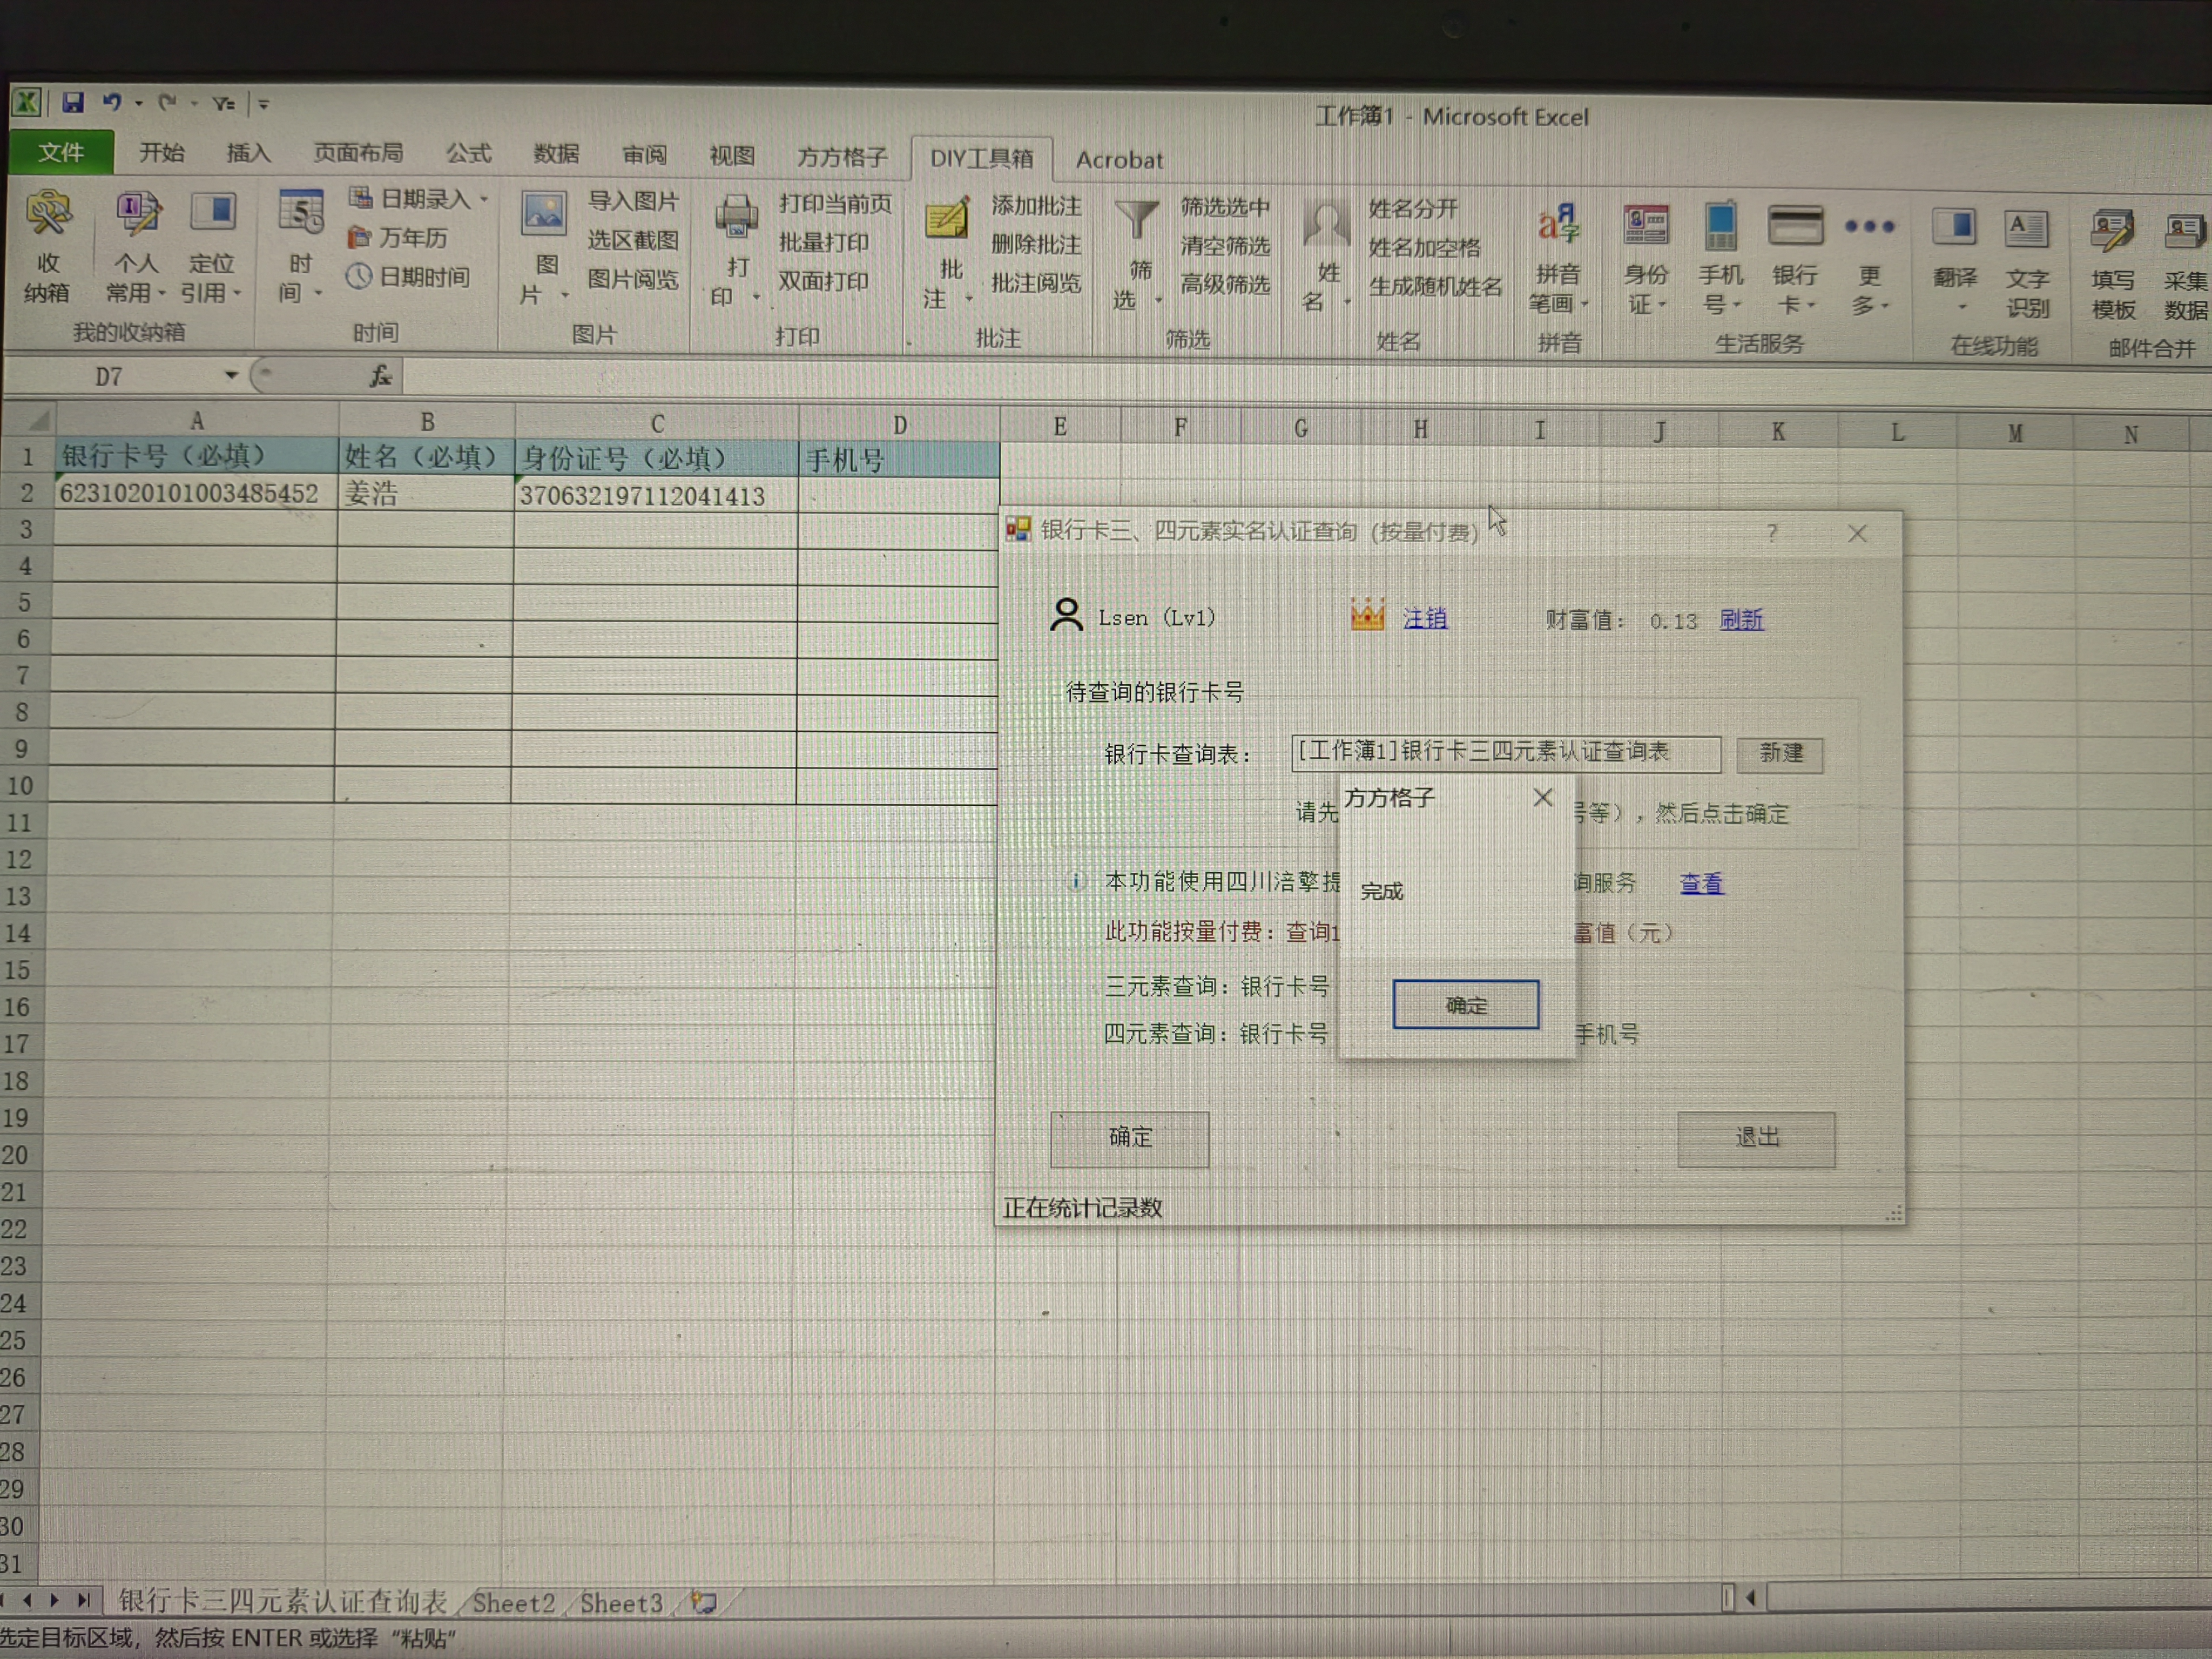Switch to the 开始 ribbon tab

pos(161,152)
